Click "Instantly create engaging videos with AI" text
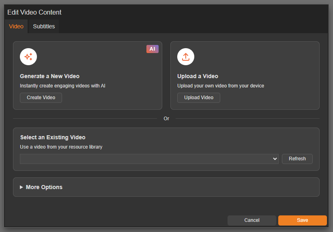 tap(62, 86)
